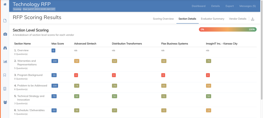The width and height of the screenshot is (263, 118).
Task: Switch to the Scoring Overview tab
Action: coord(163,19)
